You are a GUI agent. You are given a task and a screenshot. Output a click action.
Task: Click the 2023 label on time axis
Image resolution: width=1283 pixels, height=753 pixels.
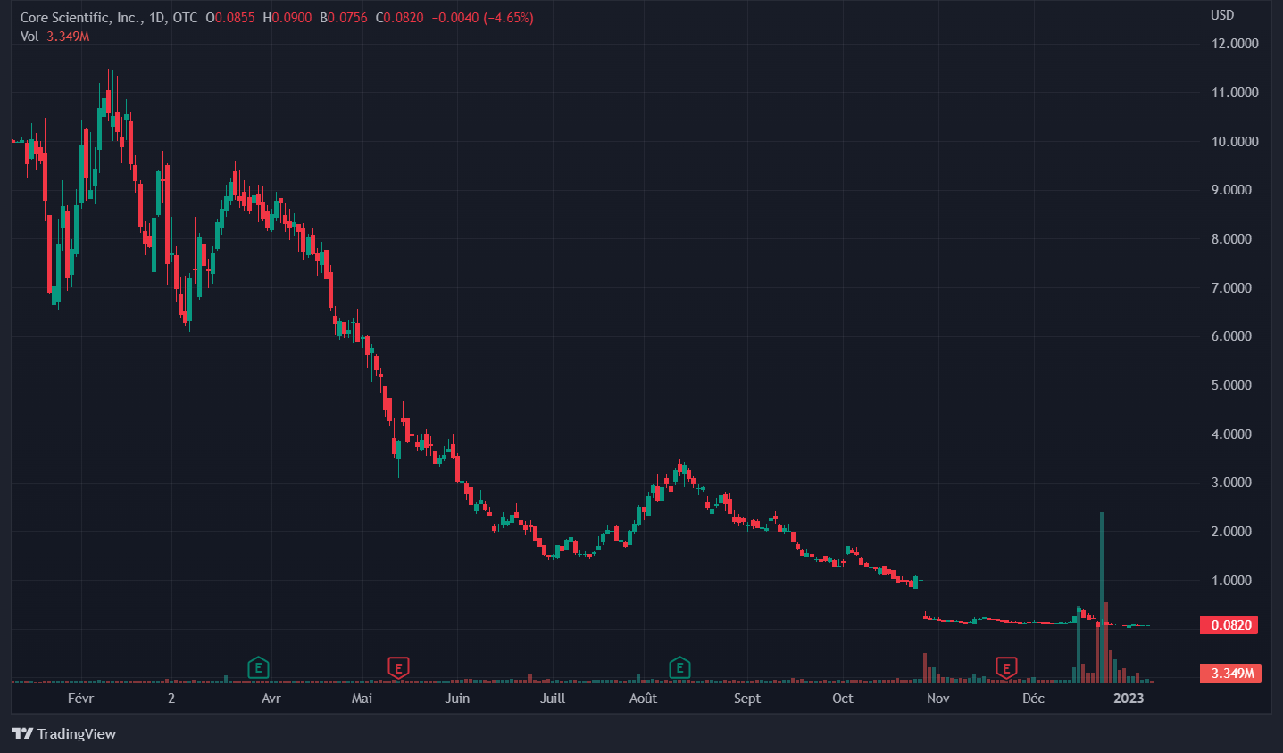pos(1129,698)
